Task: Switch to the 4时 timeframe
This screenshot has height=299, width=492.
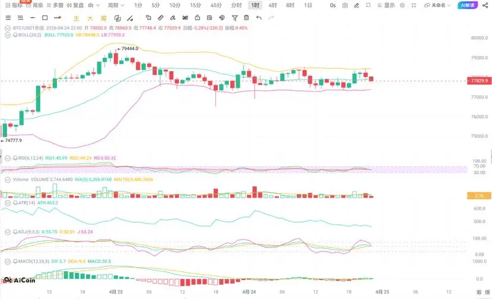Action: click(x=272, y=5)
